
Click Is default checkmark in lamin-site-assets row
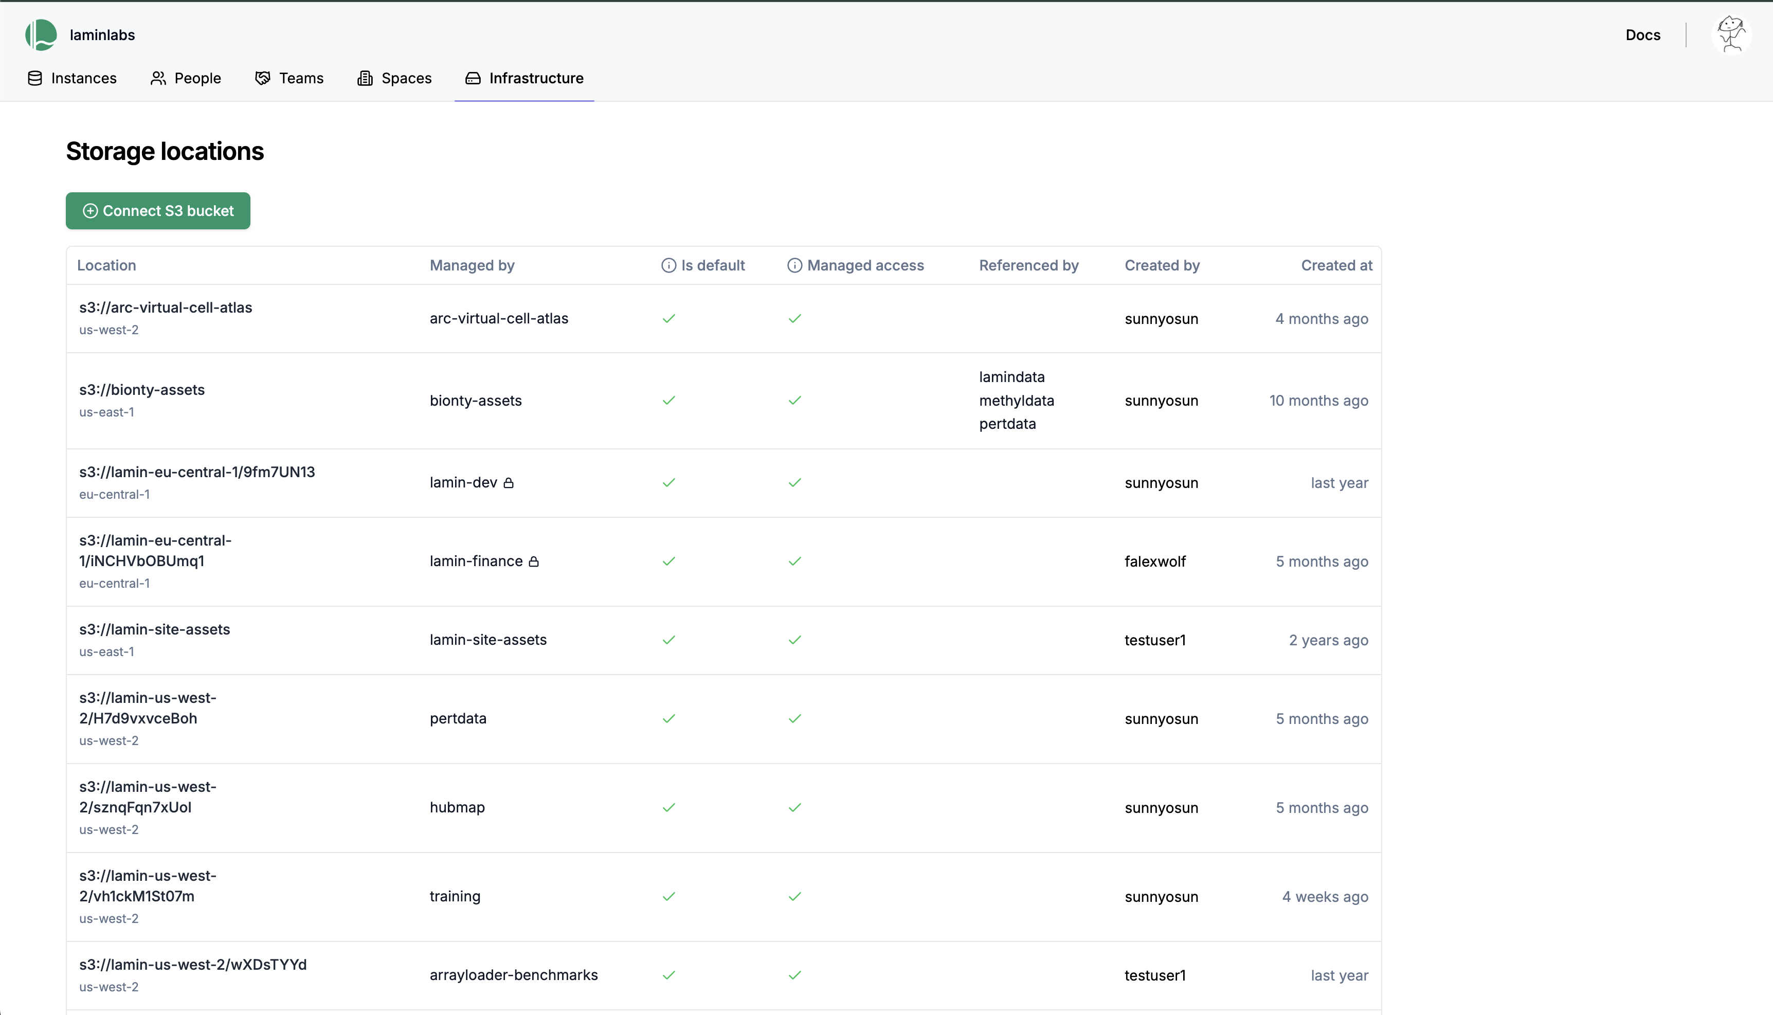669,640
